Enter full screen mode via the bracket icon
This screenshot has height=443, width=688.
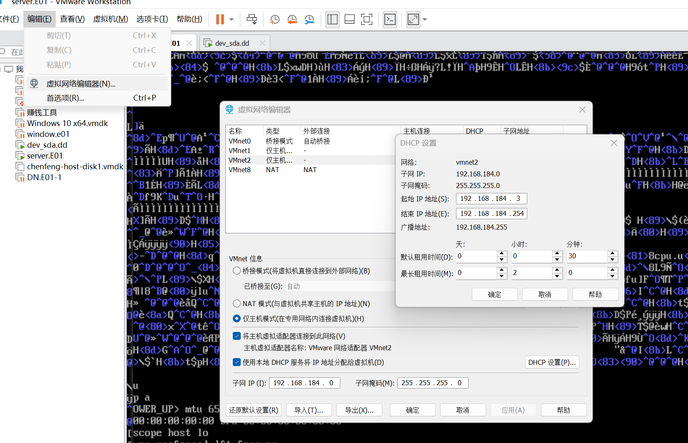(366, 19)
